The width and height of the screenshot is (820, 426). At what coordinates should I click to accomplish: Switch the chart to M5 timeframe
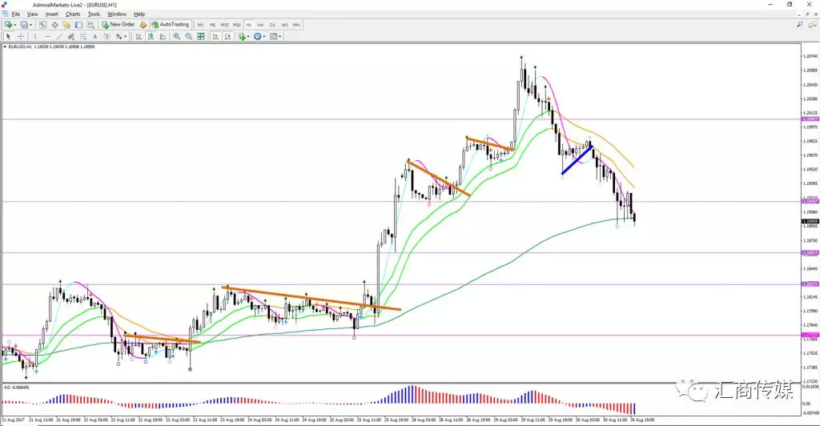coord(212,25)
